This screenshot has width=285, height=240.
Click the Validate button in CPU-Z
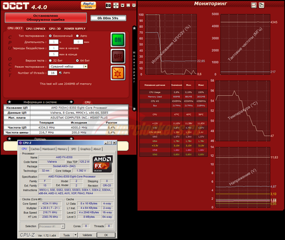(87, 235)
